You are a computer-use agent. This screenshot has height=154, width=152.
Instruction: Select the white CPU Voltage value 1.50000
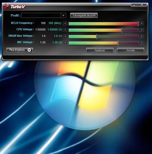click(41, 30)
